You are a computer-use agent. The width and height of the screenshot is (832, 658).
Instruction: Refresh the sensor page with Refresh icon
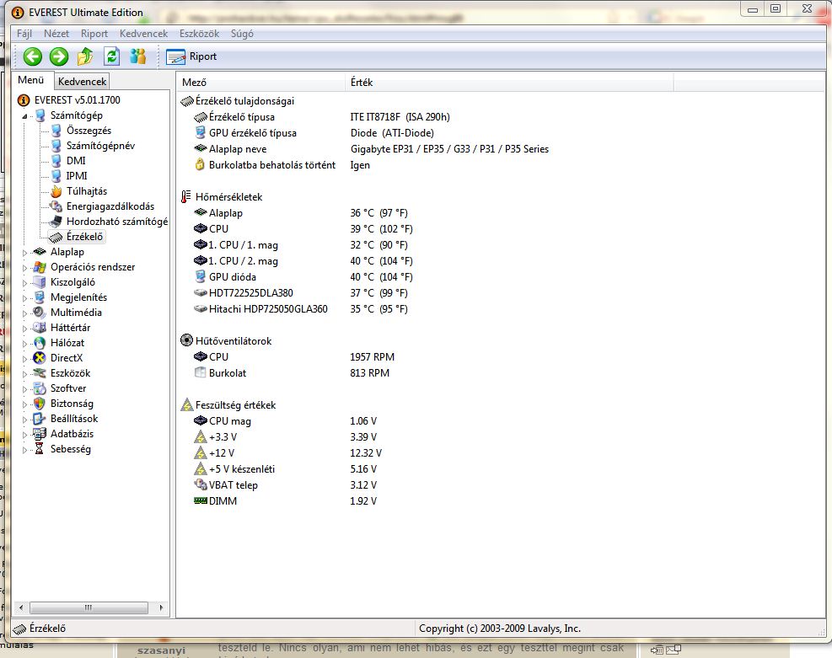tap(111, 56)
